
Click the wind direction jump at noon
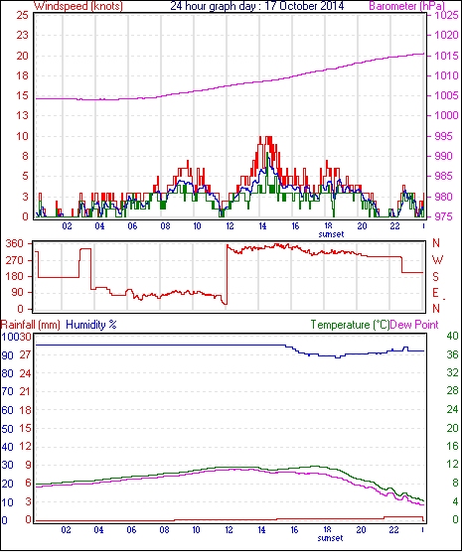pyautogui.click(x=227, y=274)
